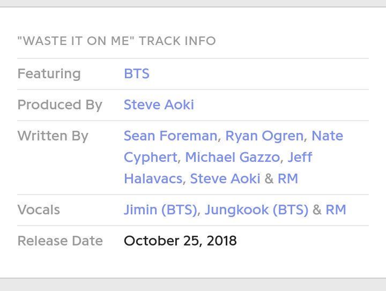Open Steve Aoki link under Written By
Image resolution: width=386 pixels, height=291 pixels.
click(x=225, y=178)
